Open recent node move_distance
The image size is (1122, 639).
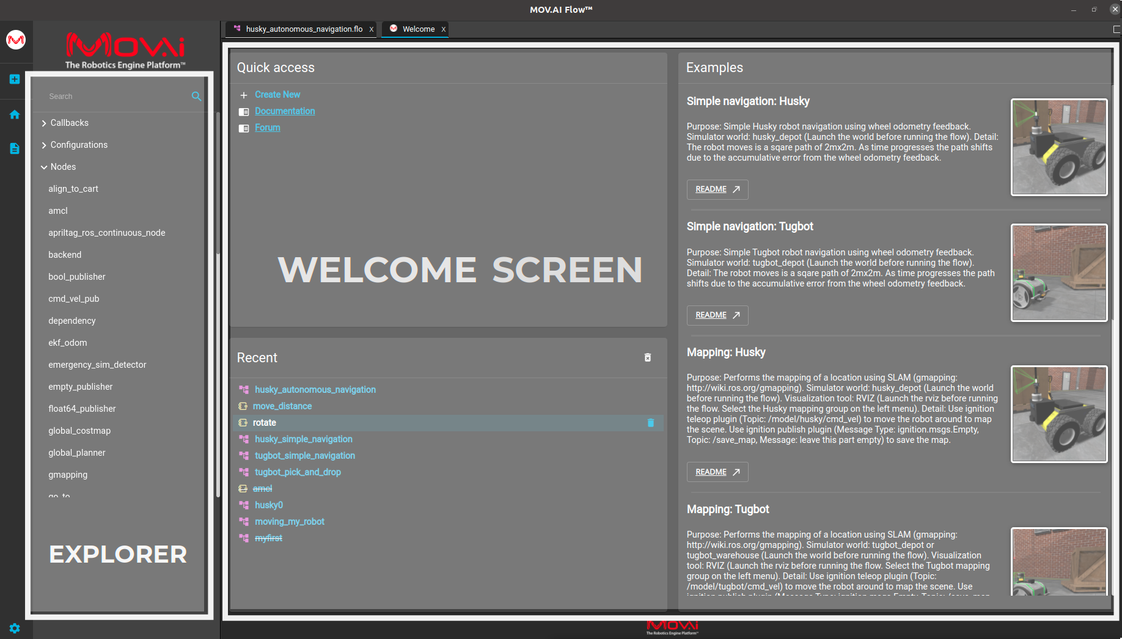282,406
